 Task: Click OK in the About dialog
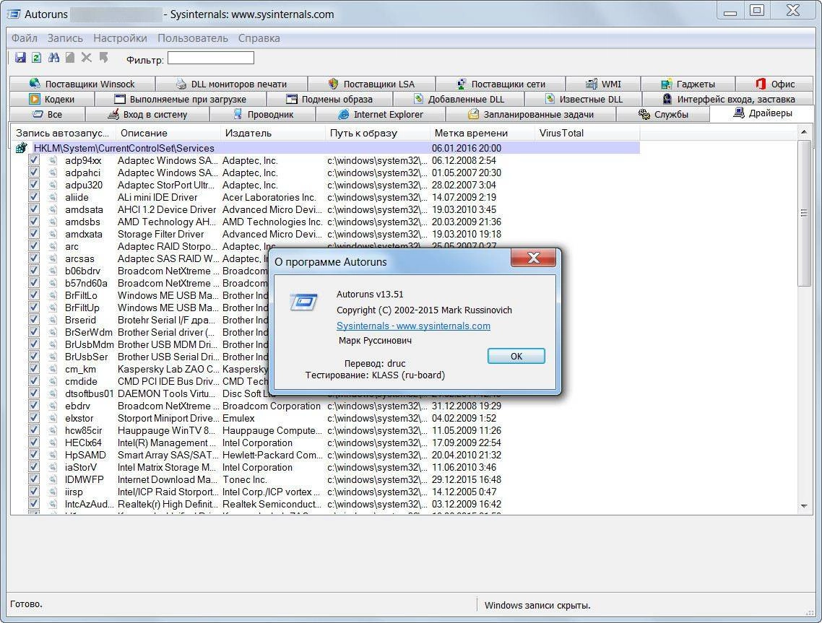(516, 356)
